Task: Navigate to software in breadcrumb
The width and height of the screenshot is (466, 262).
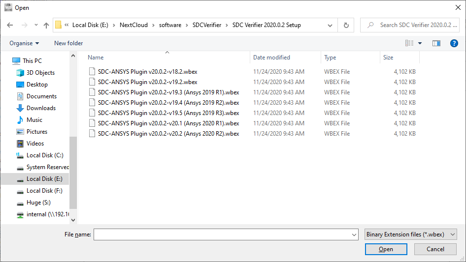Action: click(170, 25)
